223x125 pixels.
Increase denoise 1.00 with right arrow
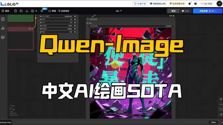[75, 32]
